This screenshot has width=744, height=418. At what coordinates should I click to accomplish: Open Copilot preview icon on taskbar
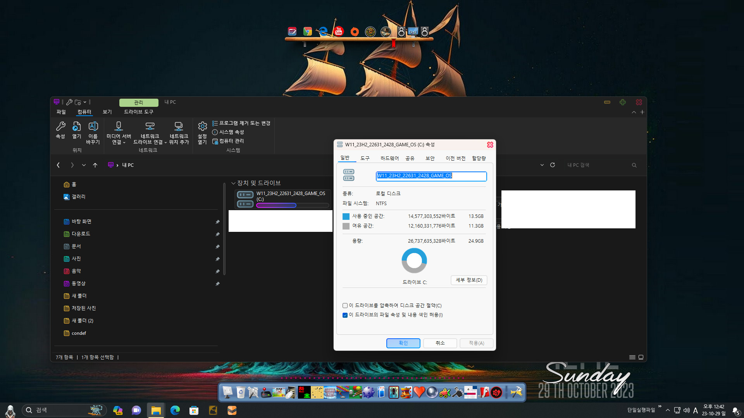click(118, 410)
